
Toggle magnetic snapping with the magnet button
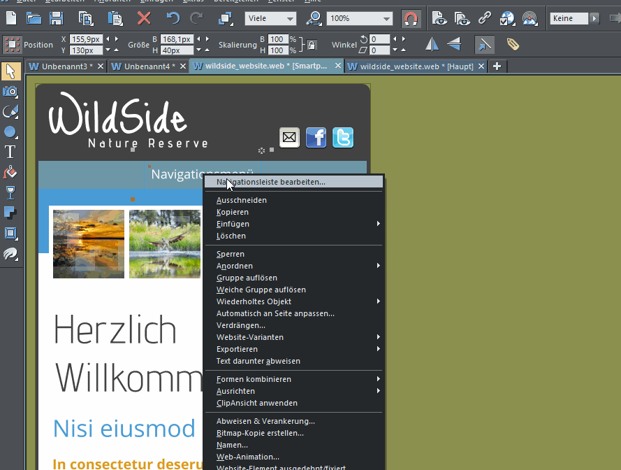411,18
